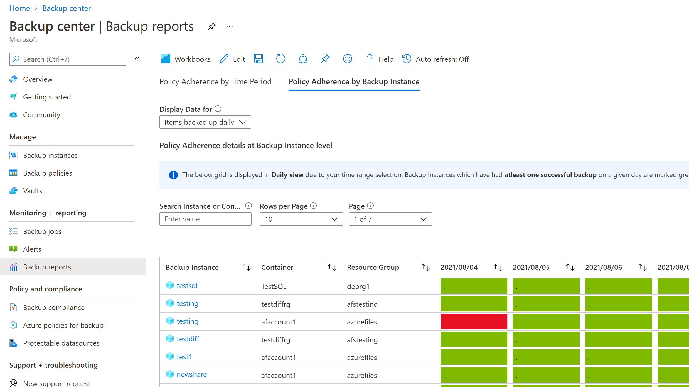Screen dimensions: 689x387
Task: Save the current report view
Action: click(x=259, y=59)
